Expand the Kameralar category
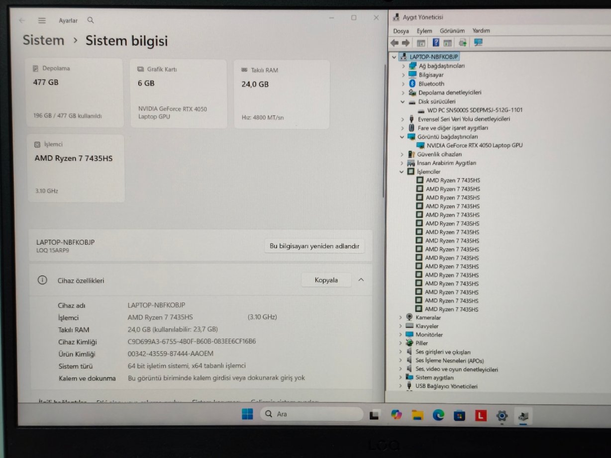Screen dimensions: 611x458 pyautogui.click(x=401, y=317)
